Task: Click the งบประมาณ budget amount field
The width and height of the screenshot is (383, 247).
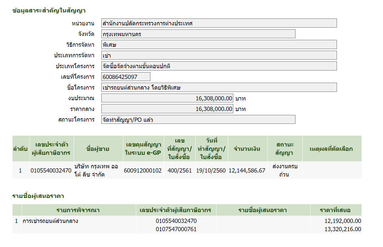Action: pyautogui.click(x=167, y=98)
